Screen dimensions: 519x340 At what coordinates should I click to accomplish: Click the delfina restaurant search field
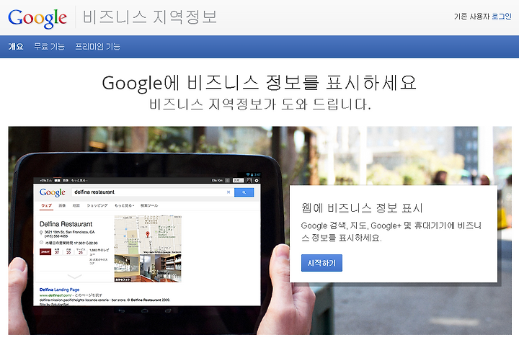[x=149, y=192]
